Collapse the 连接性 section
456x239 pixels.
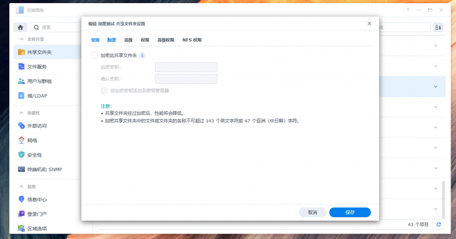(x=21, y=113)
